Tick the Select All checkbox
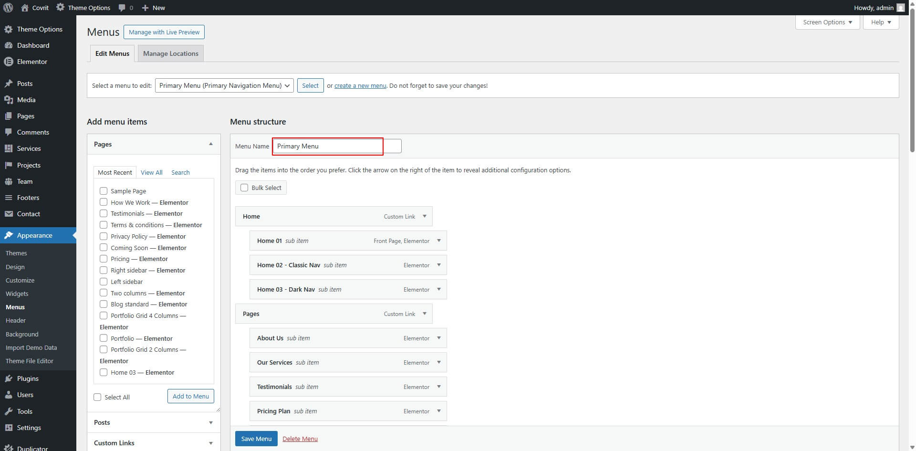Image resolution: width=916 pixels, height=451 pixels. click(x=98, y=397)
